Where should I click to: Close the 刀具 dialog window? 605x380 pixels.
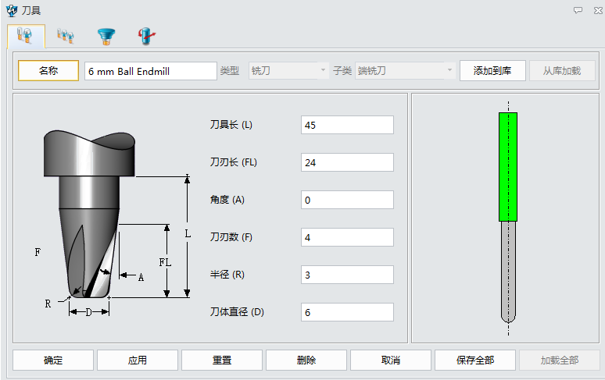pyautogui.click(x=594, y=10)
